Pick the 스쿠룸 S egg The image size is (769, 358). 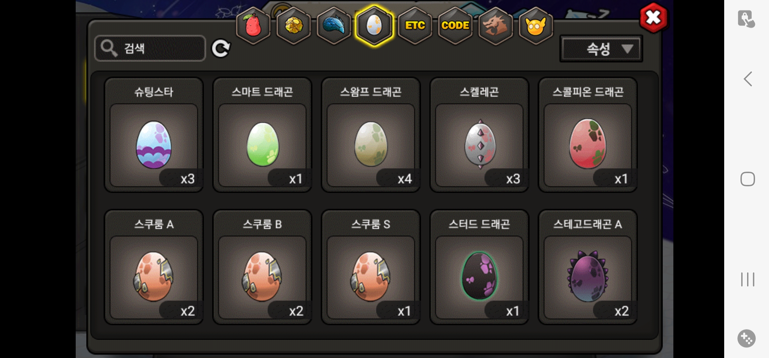pos(371,267)
